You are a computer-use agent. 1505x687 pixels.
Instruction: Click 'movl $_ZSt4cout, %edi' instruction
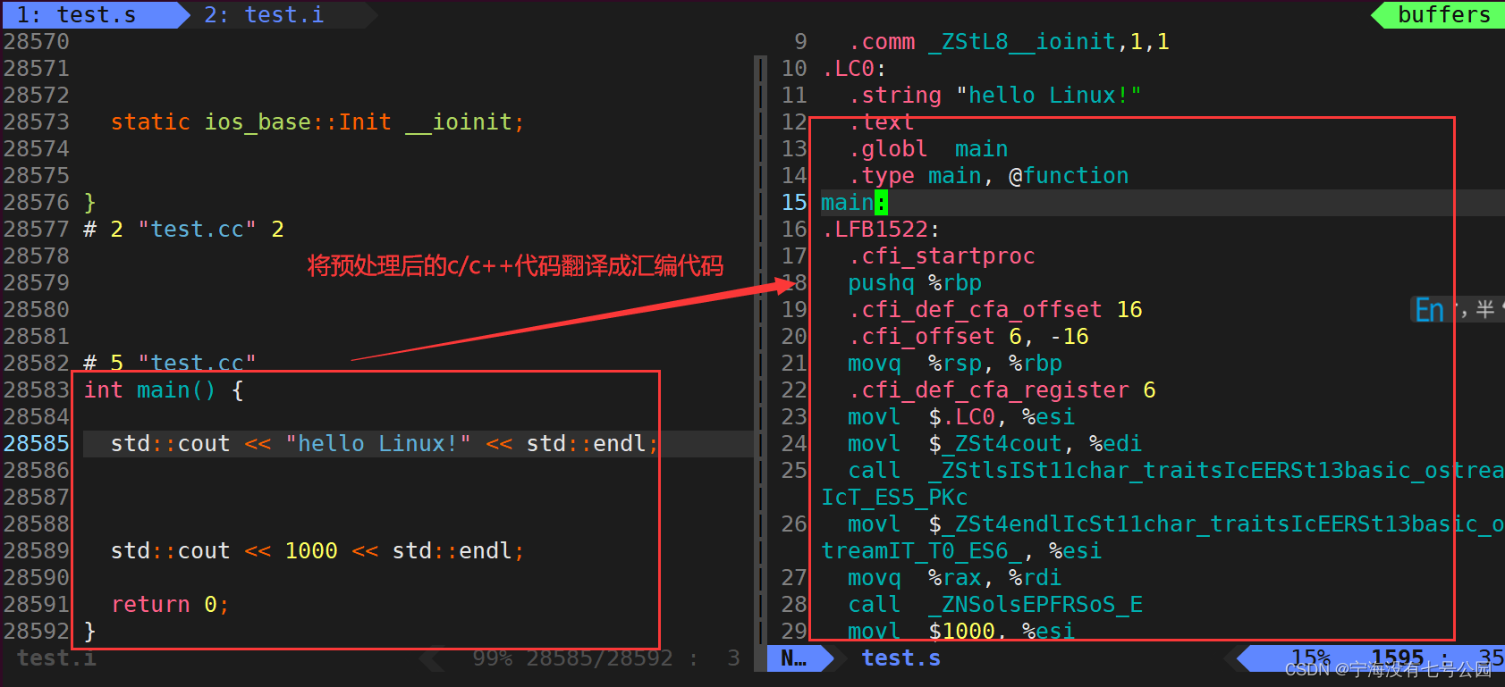pos(995,444)
